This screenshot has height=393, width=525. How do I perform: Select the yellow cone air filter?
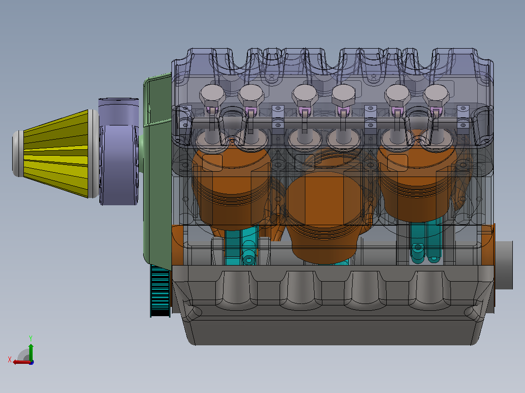[56, 154]
